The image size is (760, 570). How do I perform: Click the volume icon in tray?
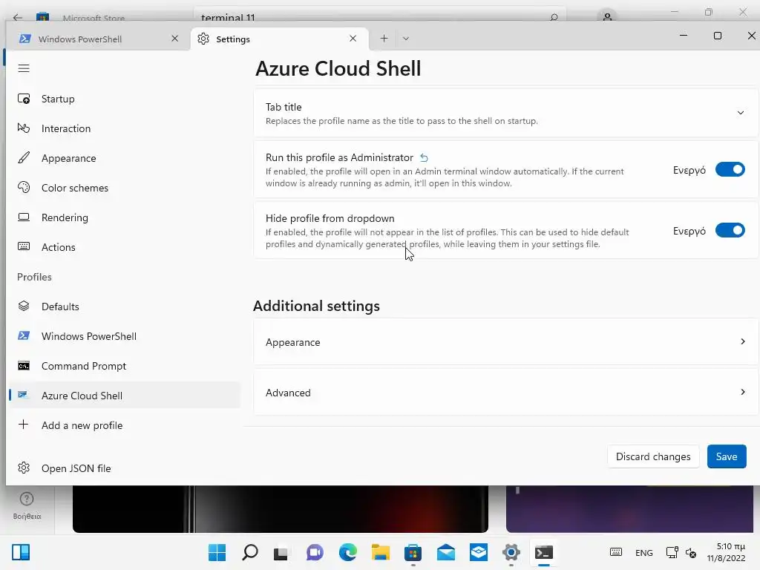click(691, 552)
